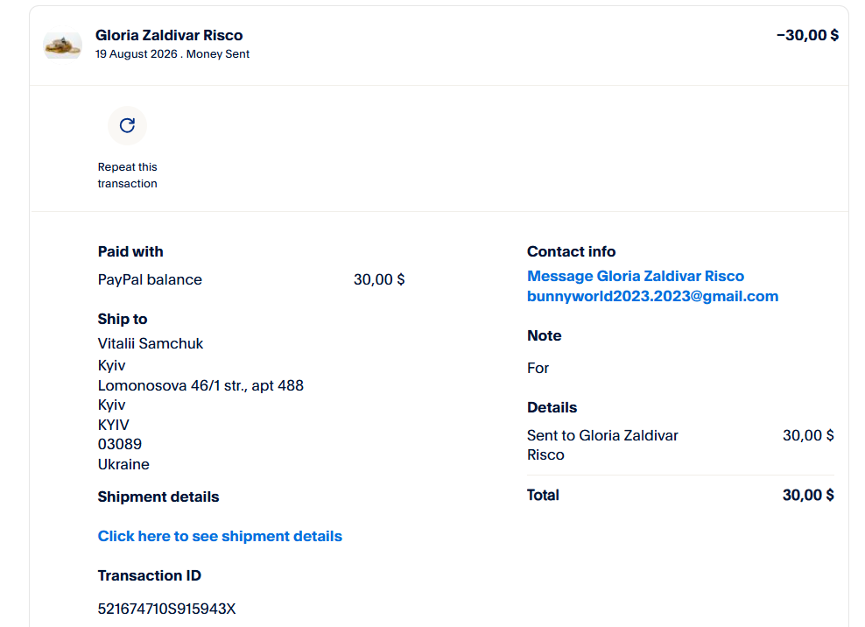The height and width of the screenshot is (627, 865).
Task: Select the transaction ID 521674710S915943X
Action: click(x=166, y=609)
